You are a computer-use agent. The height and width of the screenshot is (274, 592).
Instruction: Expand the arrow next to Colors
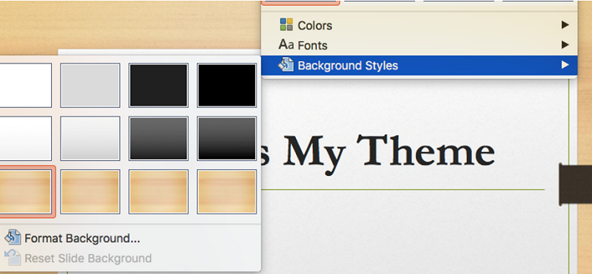tap(565, 25)
